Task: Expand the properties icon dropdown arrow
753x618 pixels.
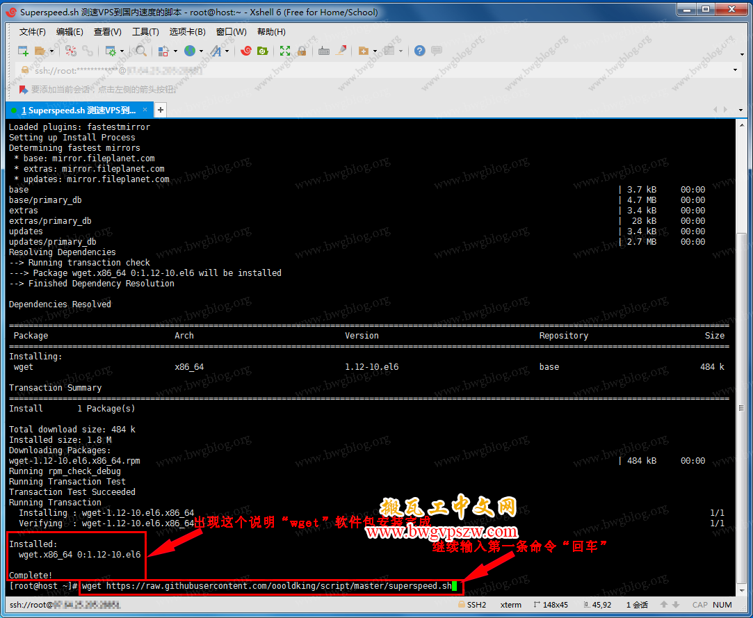Action: (x=122, y=51)
